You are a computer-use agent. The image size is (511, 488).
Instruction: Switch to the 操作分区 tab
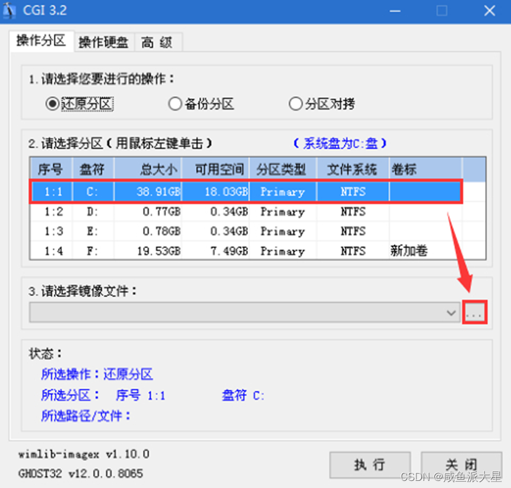[x=41, y=41]
